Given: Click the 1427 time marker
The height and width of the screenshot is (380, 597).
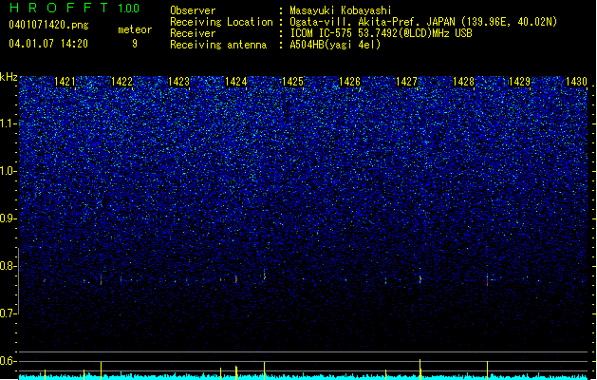Looking at the screenshot, I should [406, 82].
